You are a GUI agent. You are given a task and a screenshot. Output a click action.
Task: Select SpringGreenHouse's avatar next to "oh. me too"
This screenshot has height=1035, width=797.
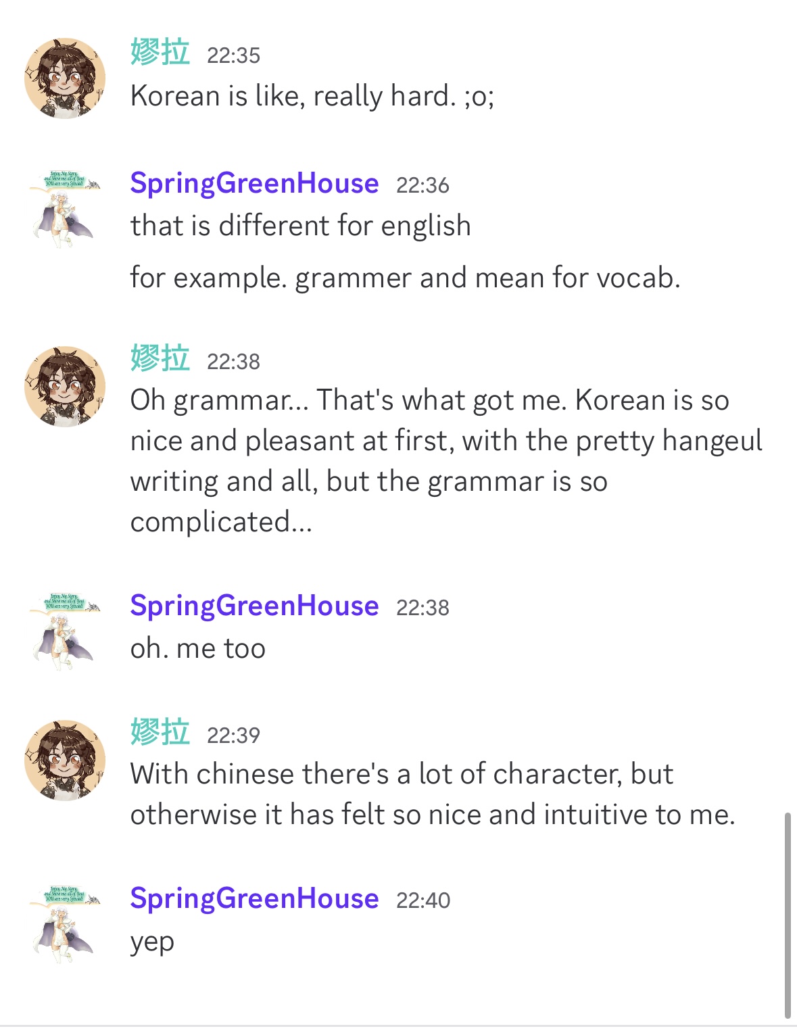(65, 631)
